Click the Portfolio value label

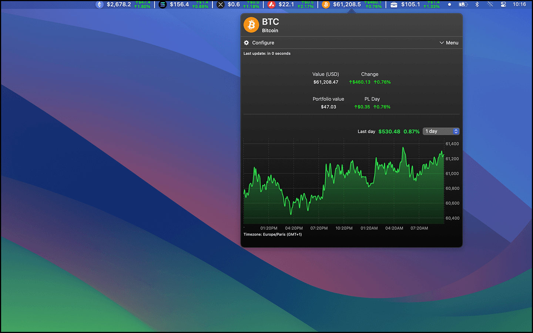(x=328, y=99)
